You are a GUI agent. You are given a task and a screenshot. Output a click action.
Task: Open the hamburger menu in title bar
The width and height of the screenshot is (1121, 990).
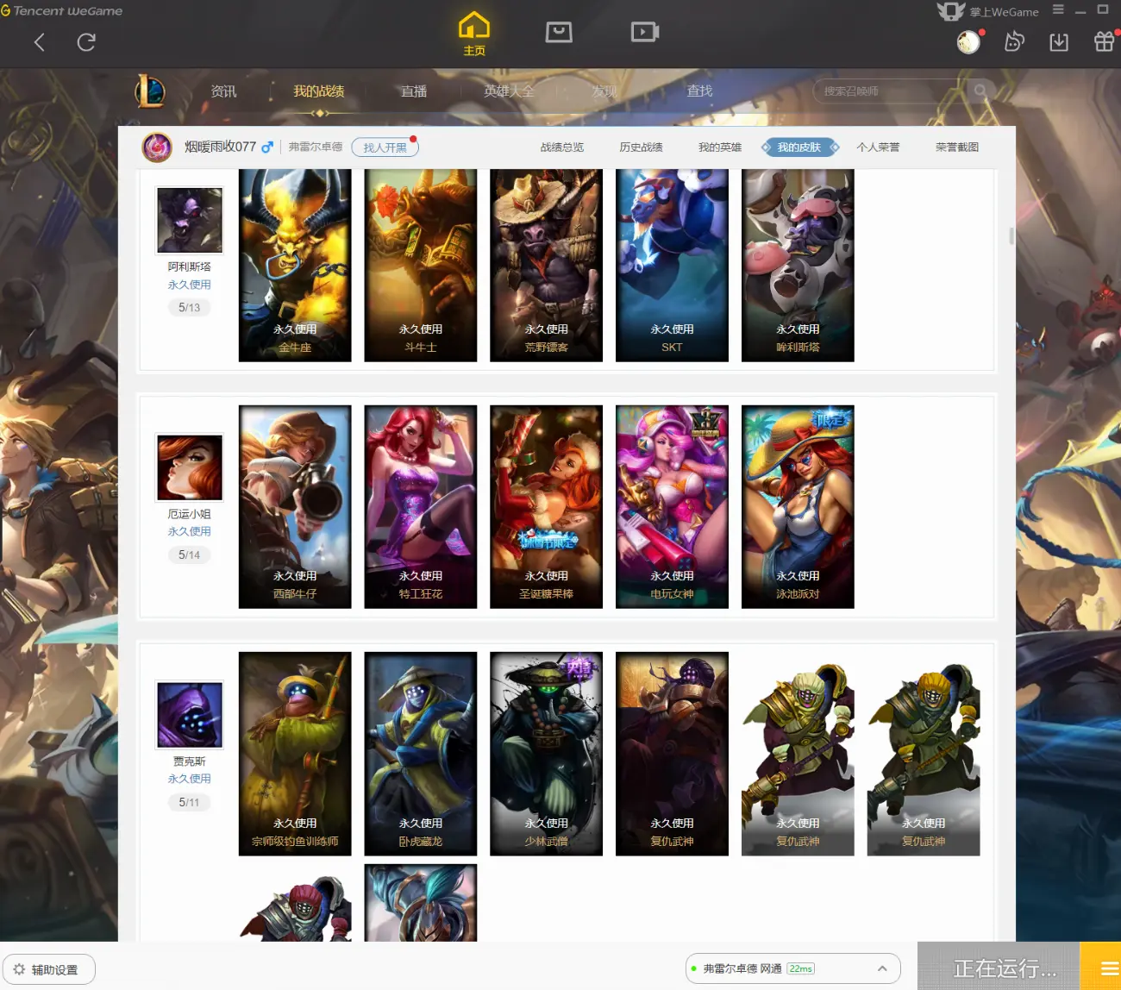tap(1058, 9)
